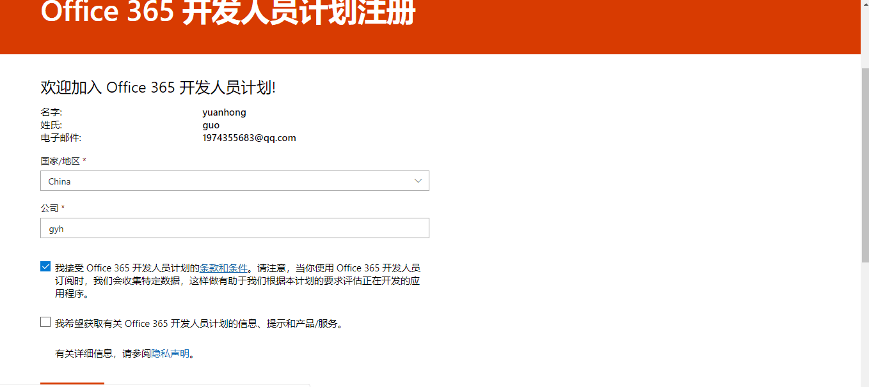Uncheck the 我接受 terms acceptance checkbox
This screenshot has width=869, height=387.
coord(45,267)
